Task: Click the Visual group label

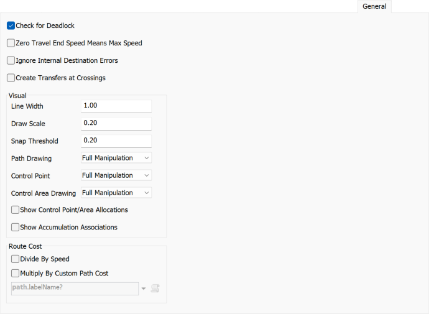Action: pyautogui.click(x=17, y=96)
